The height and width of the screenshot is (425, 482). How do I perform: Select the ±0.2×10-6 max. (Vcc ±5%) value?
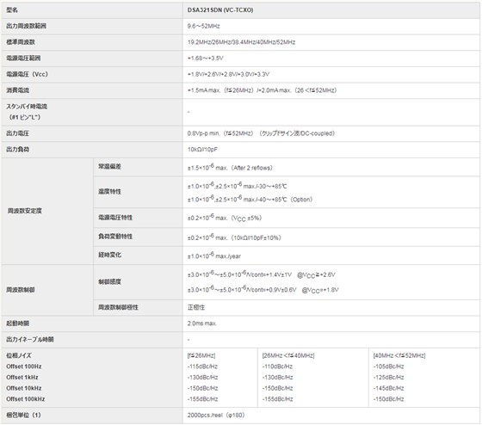[x=225, y=218]
